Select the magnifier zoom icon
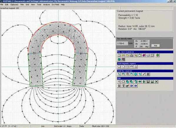 pos(136,55)
